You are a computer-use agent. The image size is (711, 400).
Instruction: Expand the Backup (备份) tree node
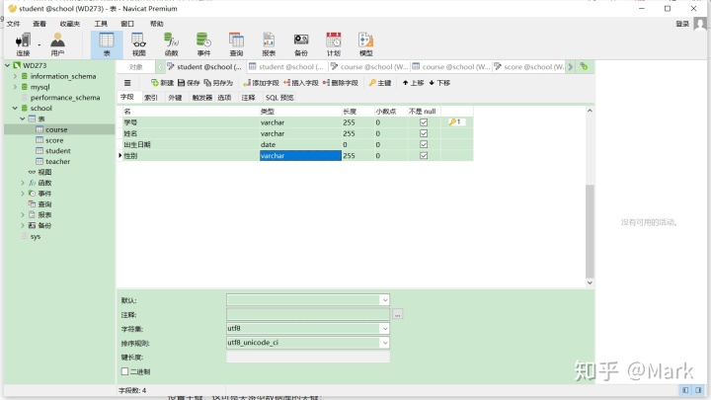point(23,225)
